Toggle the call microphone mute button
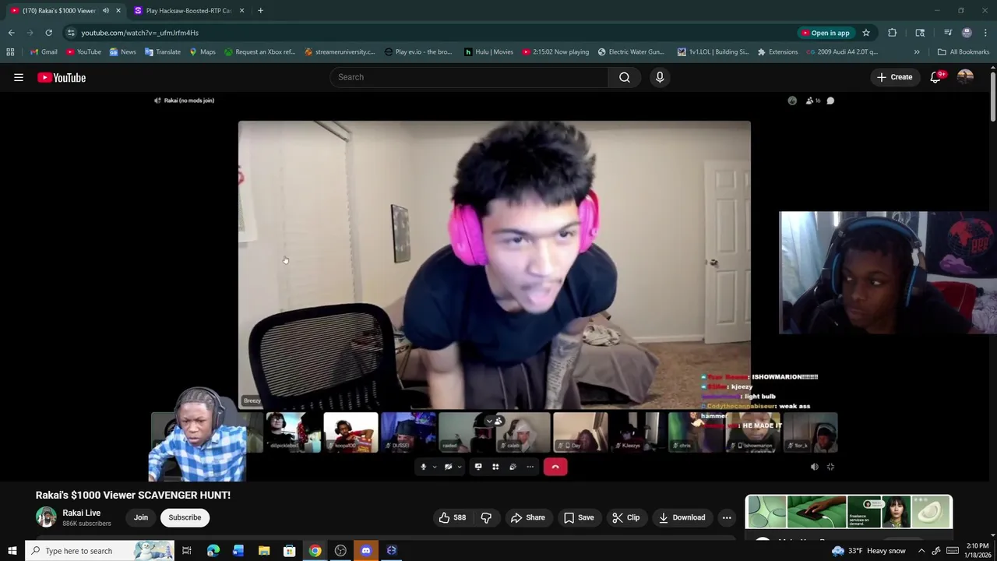This screenshot has width=997, height=561. click(423, 467)
